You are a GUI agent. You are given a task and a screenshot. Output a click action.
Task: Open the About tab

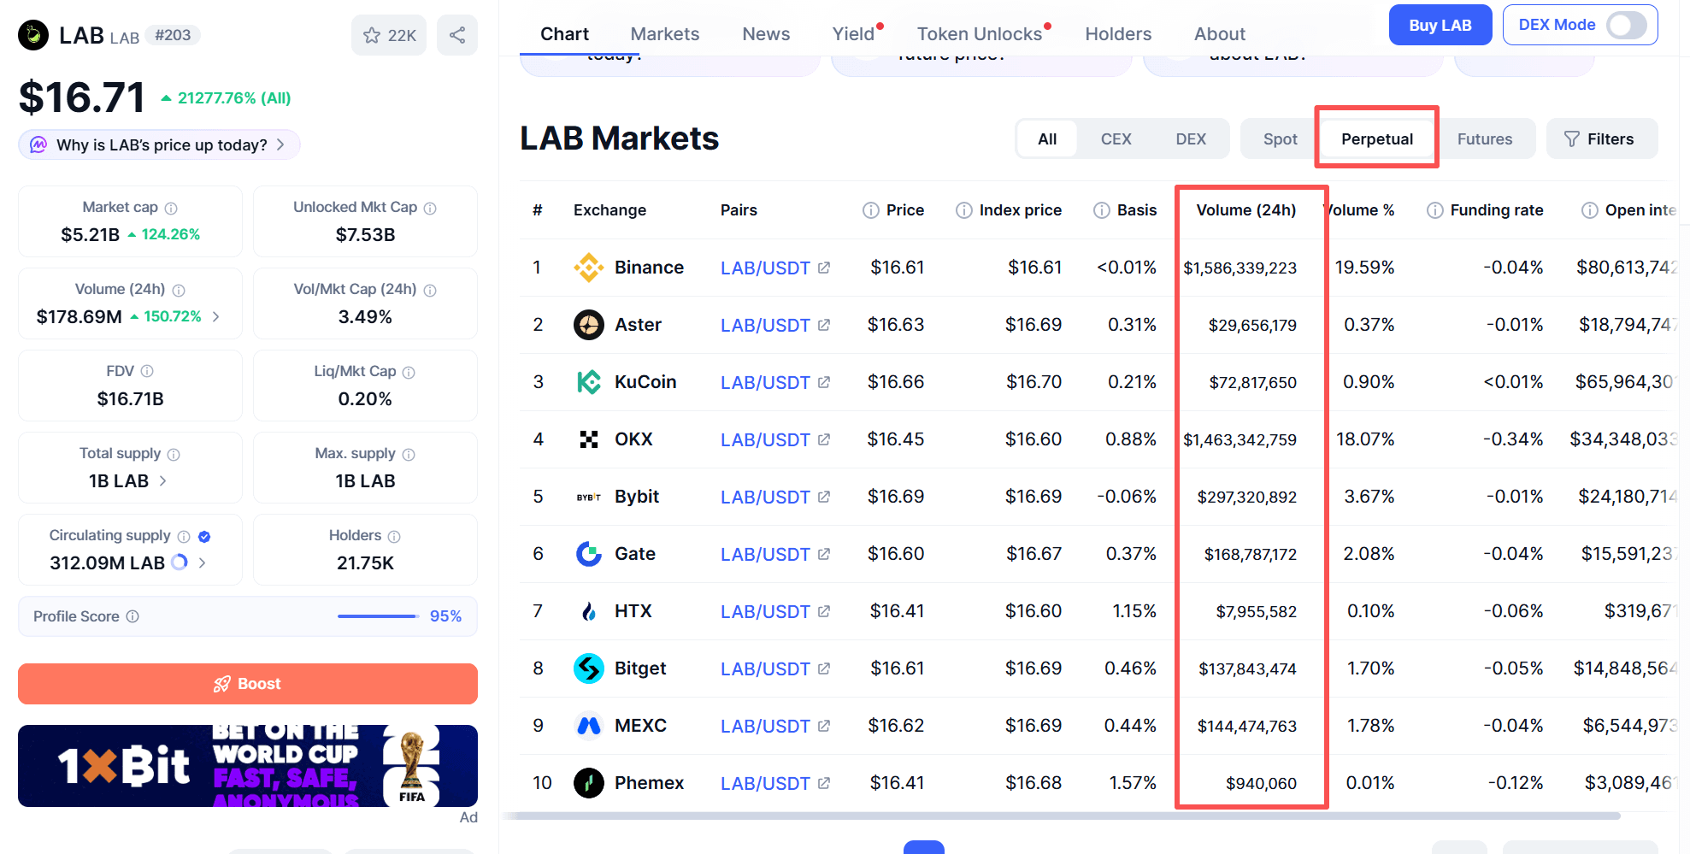coord(1220,34)
